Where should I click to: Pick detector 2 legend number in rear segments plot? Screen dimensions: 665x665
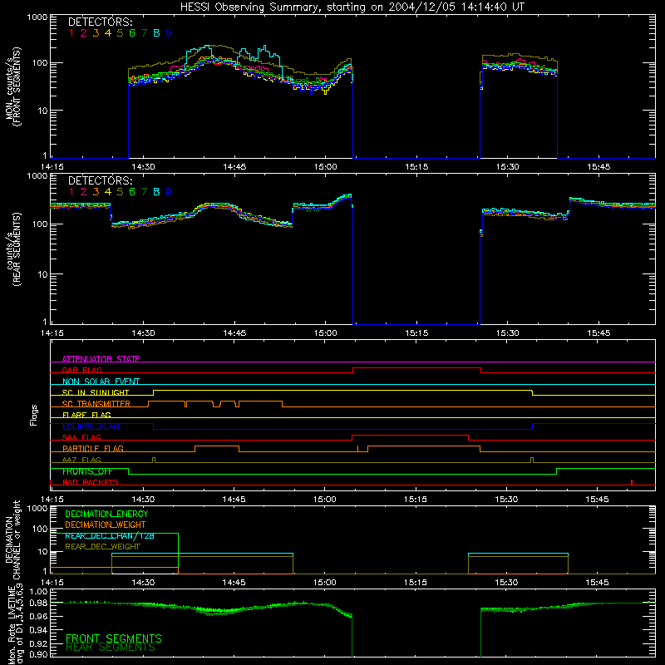tap(84, 192)
